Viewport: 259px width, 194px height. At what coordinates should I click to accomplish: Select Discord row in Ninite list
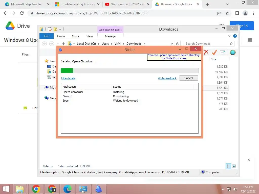tap(129, 96)
